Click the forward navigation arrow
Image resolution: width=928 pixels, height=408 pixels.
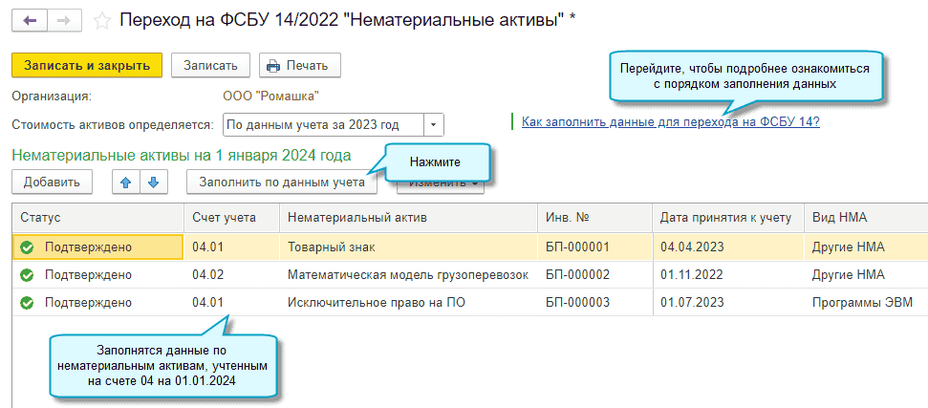tap(64, 19)
